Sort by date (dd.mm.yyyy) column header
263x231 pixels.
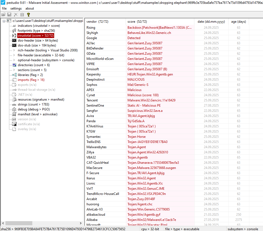[211, 22]
